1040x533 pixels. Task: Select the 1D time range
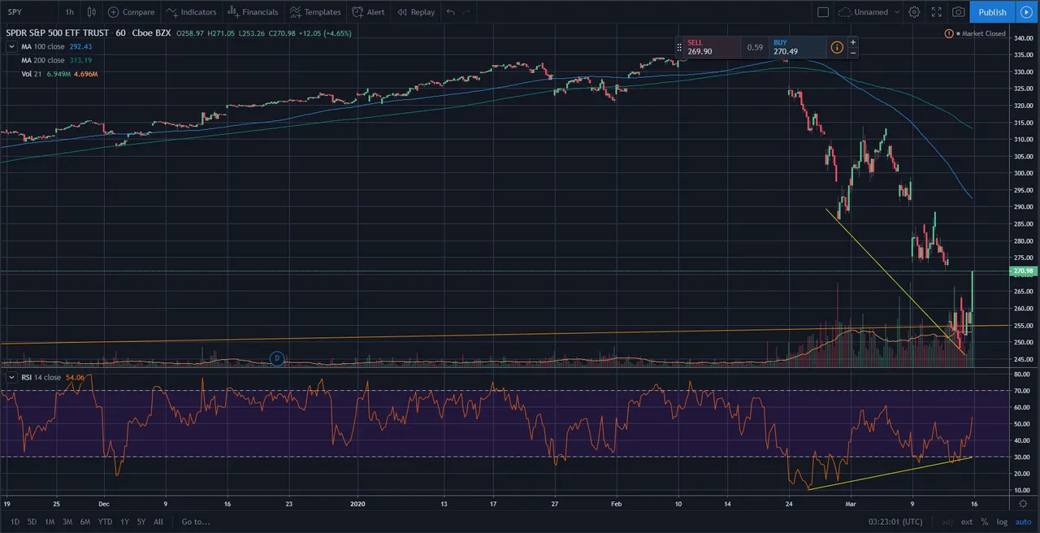(x=15, y=522)
